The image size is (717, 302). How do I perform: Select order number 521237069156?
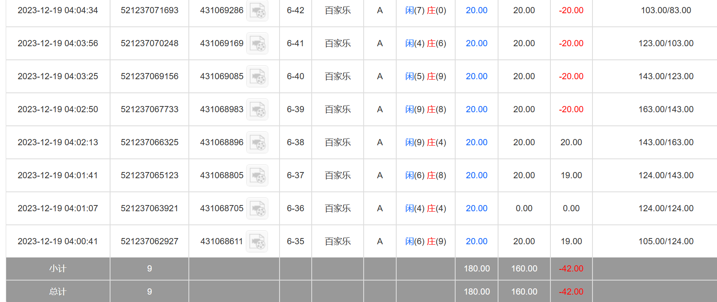(x=150, y=76)
